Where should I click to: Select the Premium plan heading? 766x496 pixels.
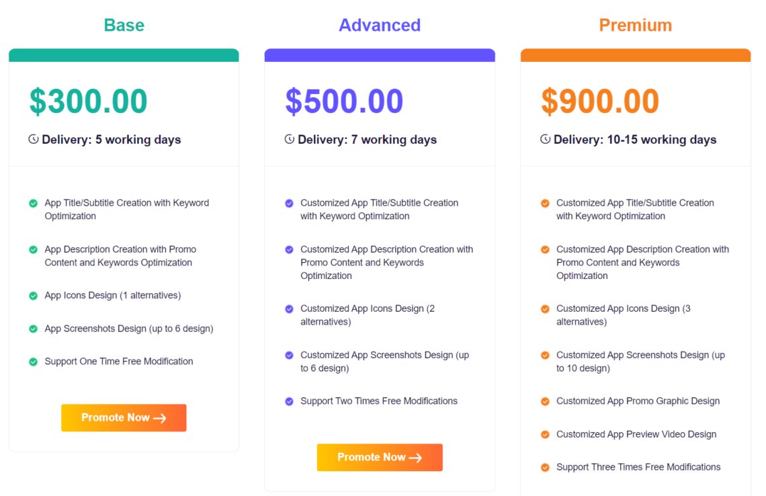(x=636, y=25)
